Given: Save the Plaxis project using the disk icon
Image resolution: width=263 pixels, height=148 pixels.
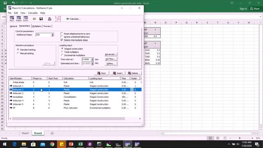Looking at the screenshot, I should [x=41, y=19].
